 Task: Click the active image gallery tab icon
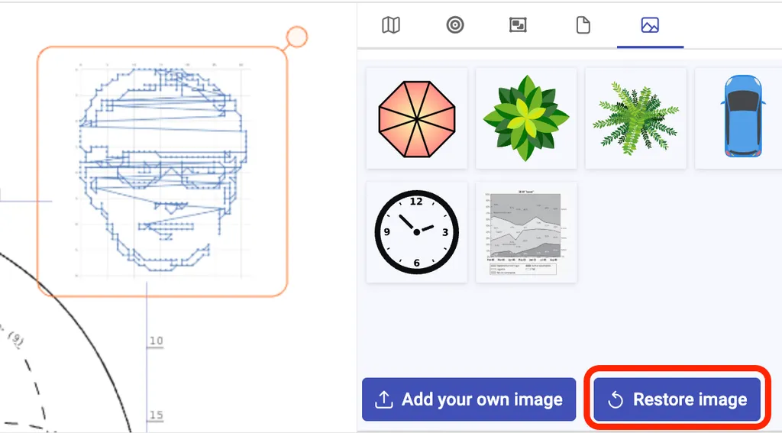point(650,25)
